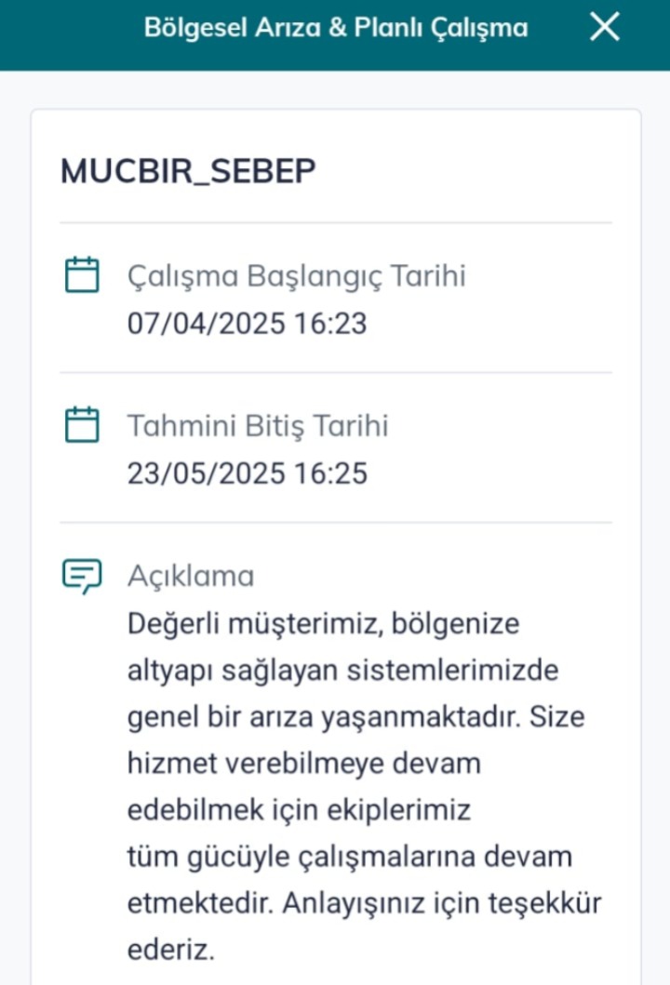Screen dimensions: 670x985
Task: Click the speech bubble icon beside Açıklama
Action: coord(82,576)
